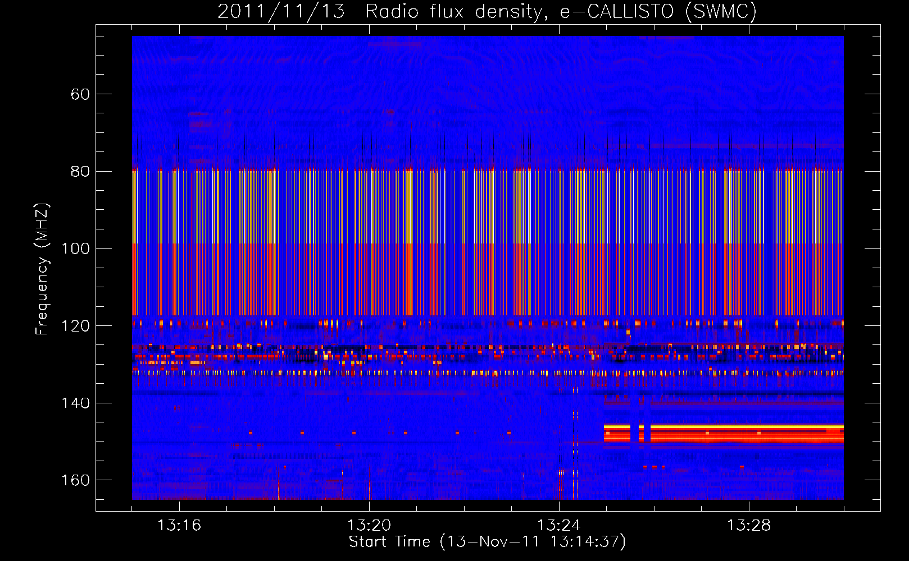909x561 pixels.
Task: Select the 60 frequency tick label
Action: (80, 94)
